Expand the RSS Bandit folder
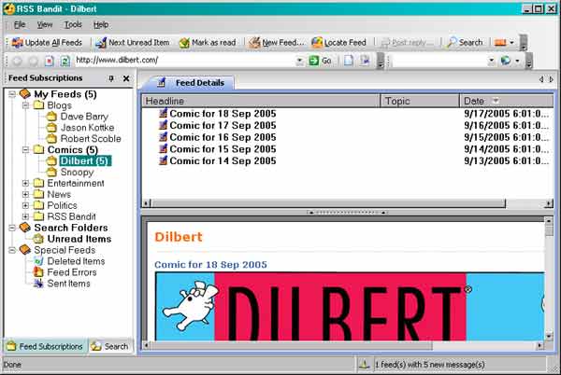 tap(25, 216)
